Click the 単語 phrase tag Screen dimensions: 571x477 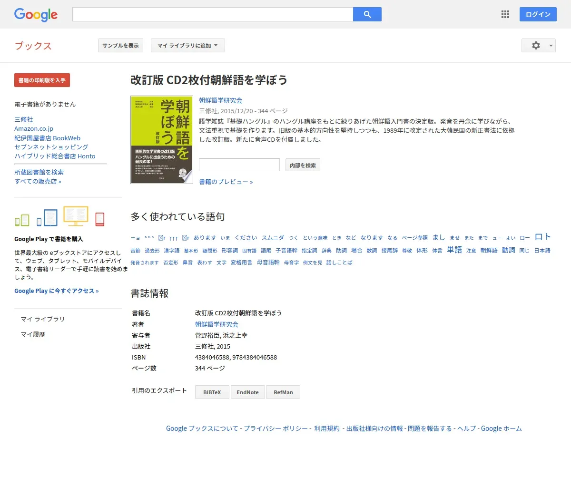tap(454, 250)
